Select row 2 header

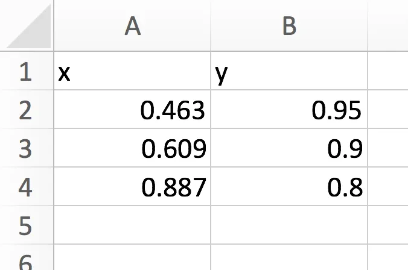[x=27, y=109]
